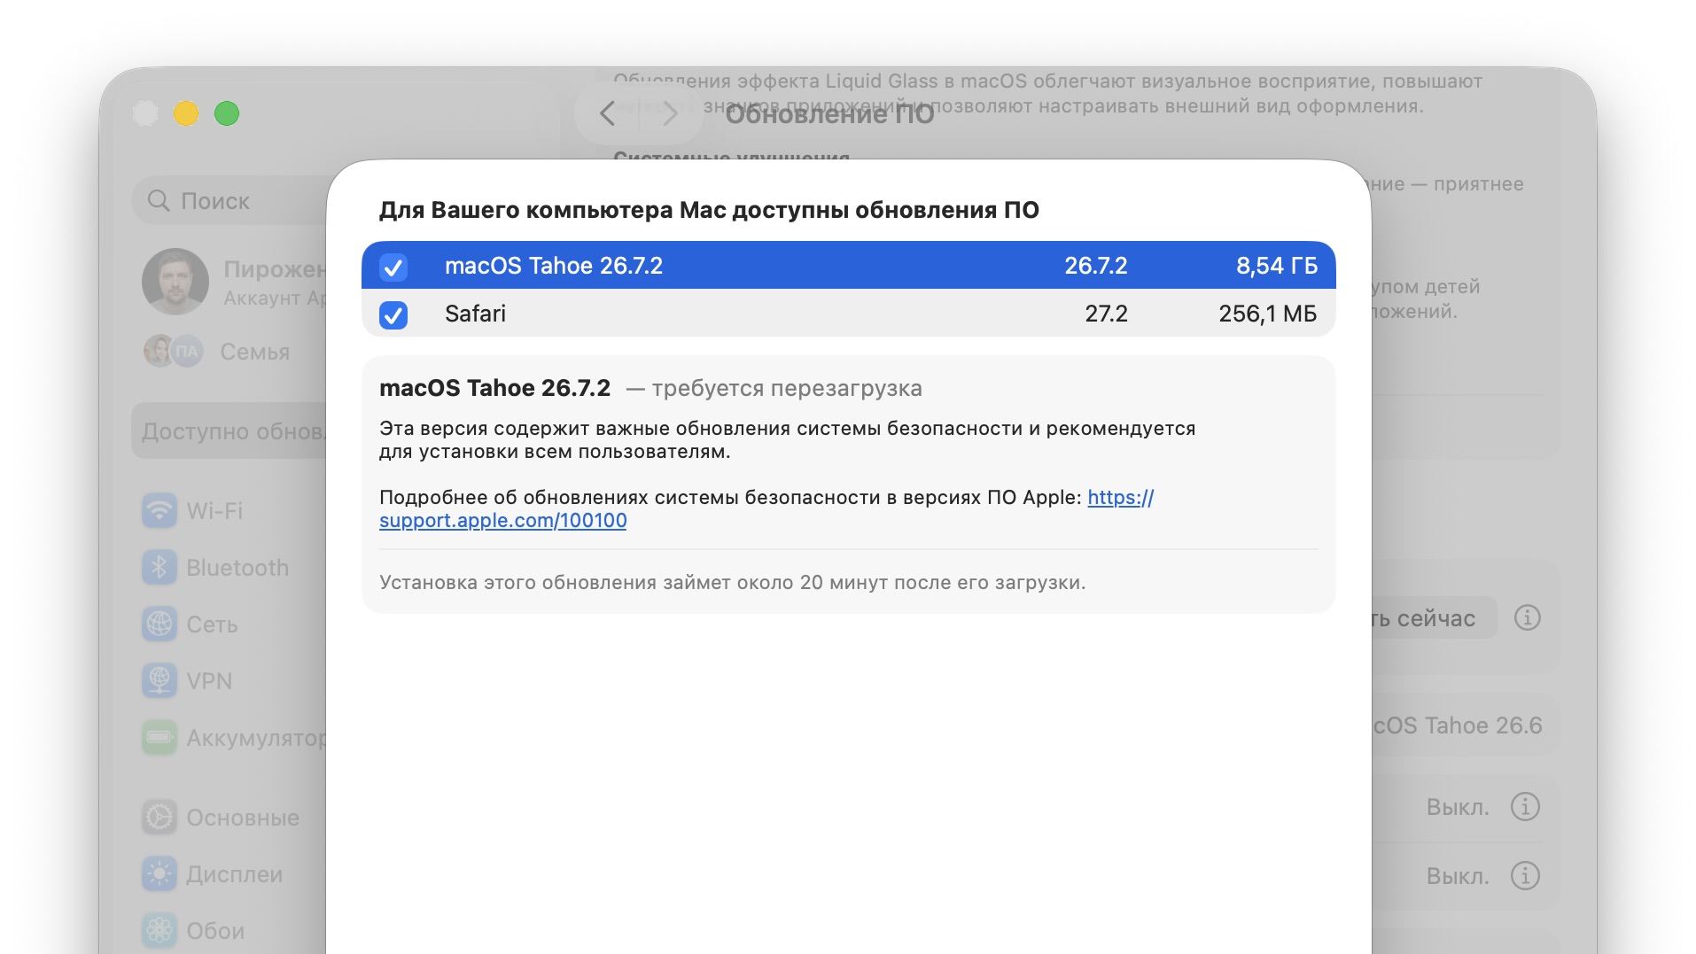Image resolution: width=1696 pixels, height=954 pixels.
Task: Click the Сеть globe icon
Action: click(159, 624)
